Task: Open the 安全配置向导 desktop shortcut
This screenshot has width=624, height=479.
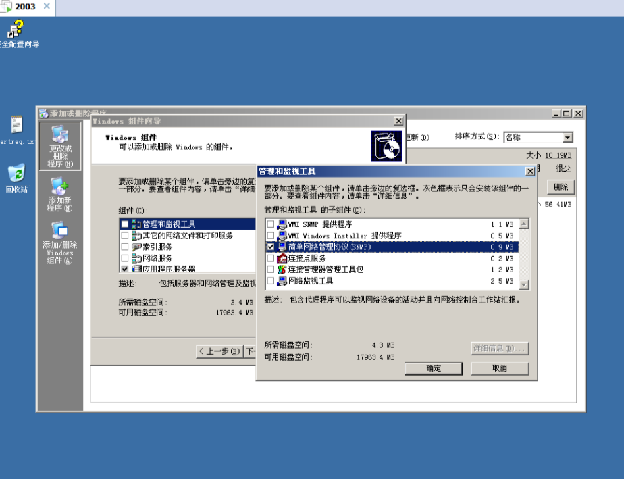Action: coord(16,34)
